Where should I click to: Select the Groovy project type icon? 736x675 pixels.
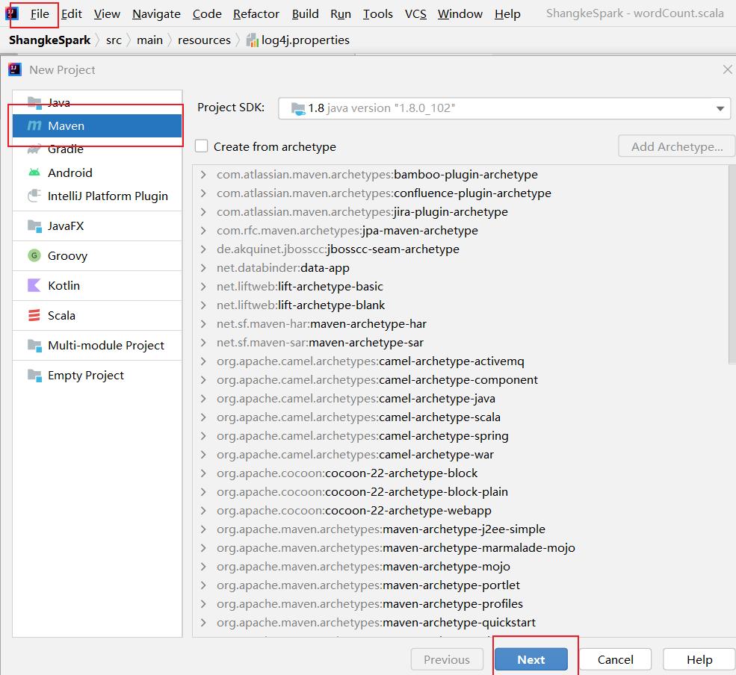tap(34, 256)
